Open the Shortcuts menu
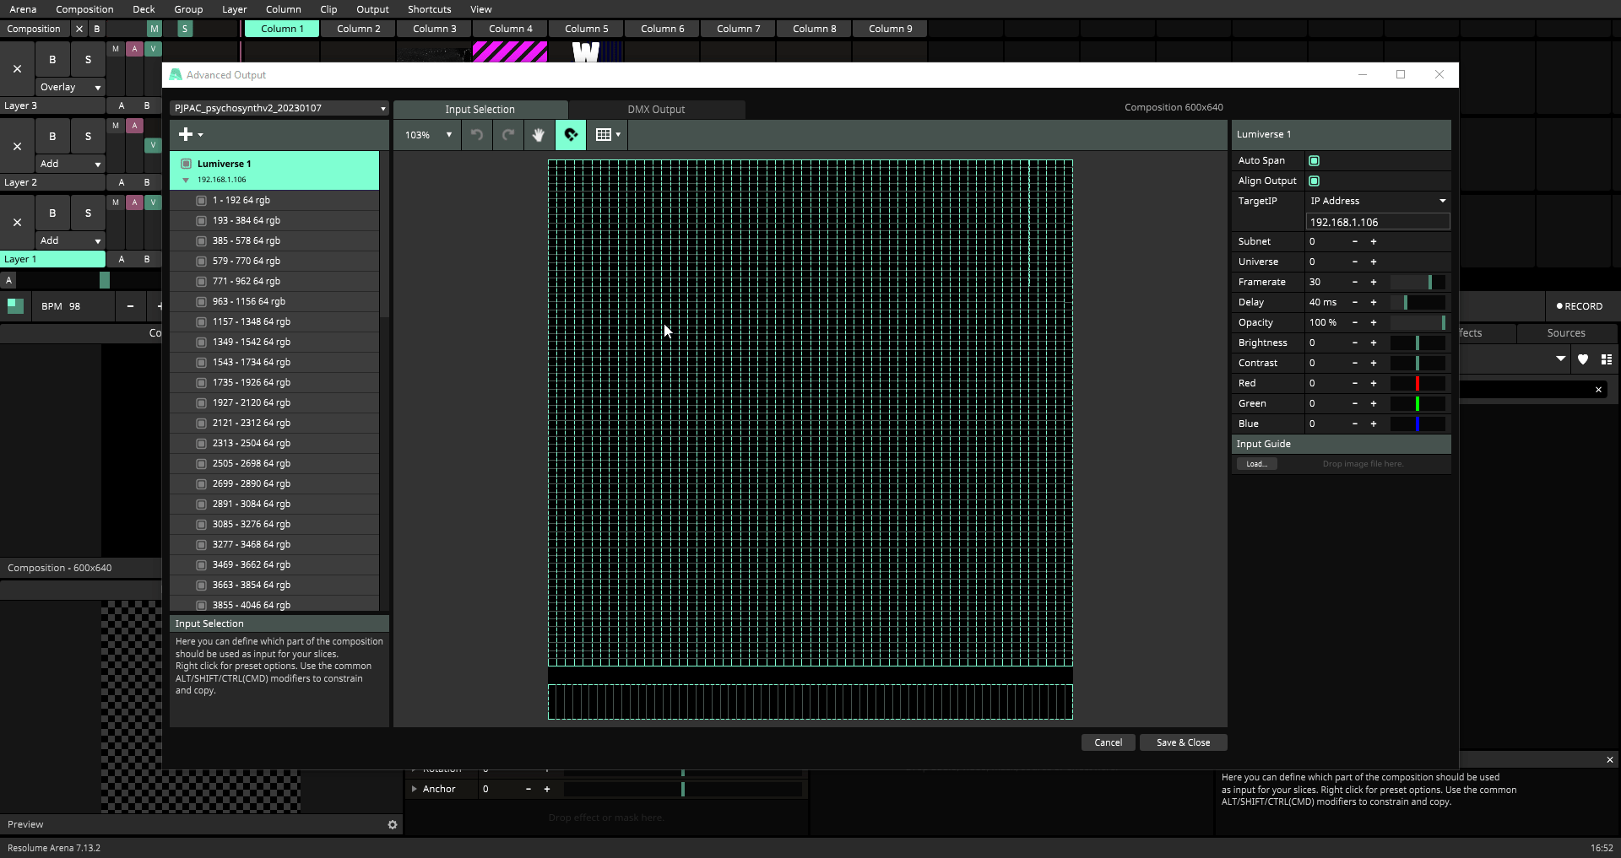Viewport: 1621px width, 858px height. point(429,9)
